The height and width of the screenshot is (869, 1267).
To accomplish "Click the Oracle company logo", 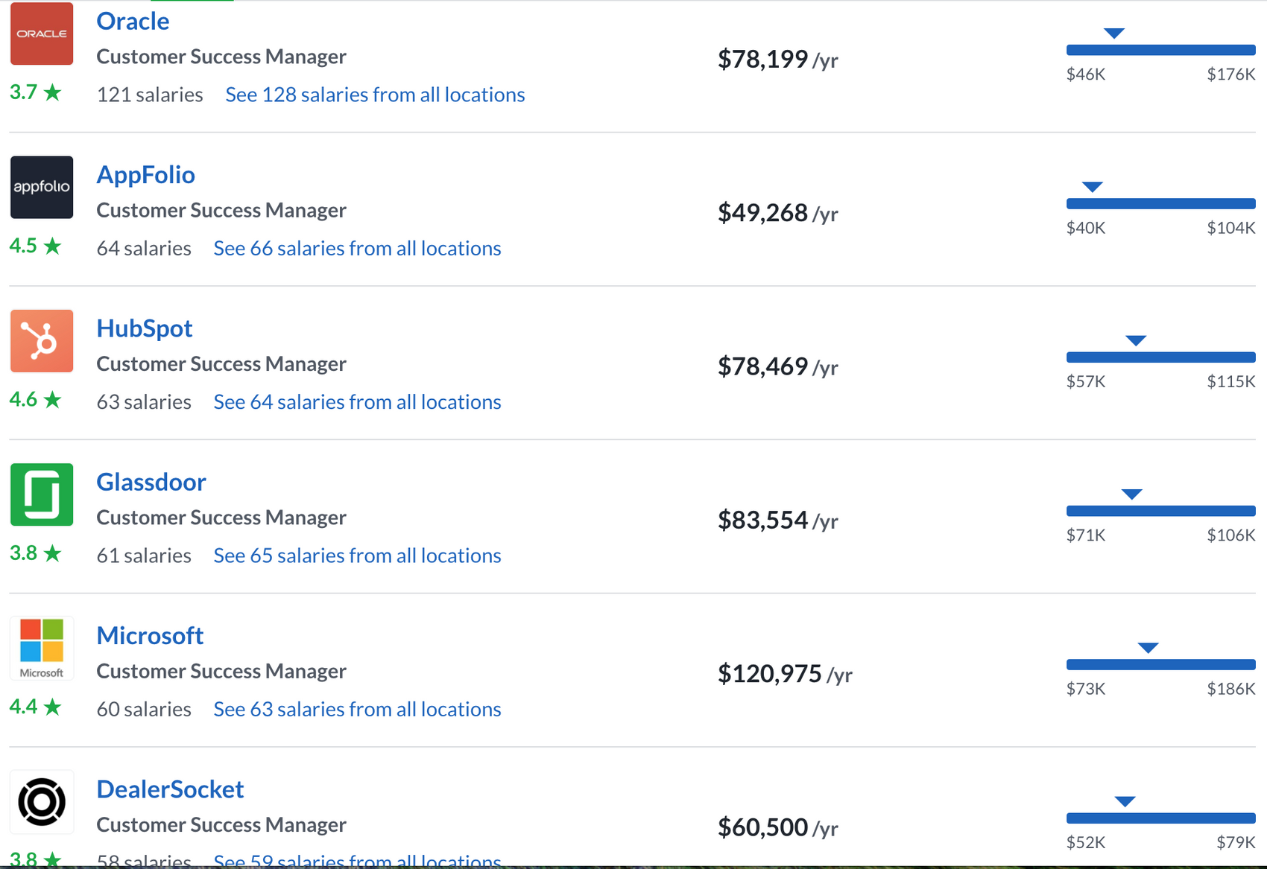I will coord(42,34).
